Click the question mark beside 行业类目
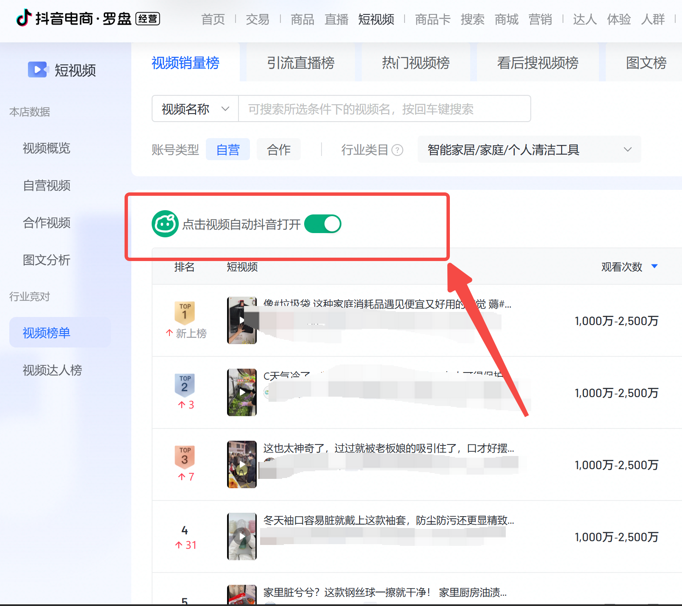This screenshot has height=606, width=682. [x=397, y=150]
